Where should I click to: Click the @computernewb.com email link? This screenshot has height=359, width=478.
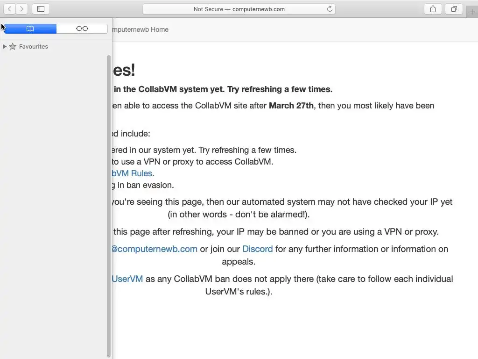tap(155, 249)
